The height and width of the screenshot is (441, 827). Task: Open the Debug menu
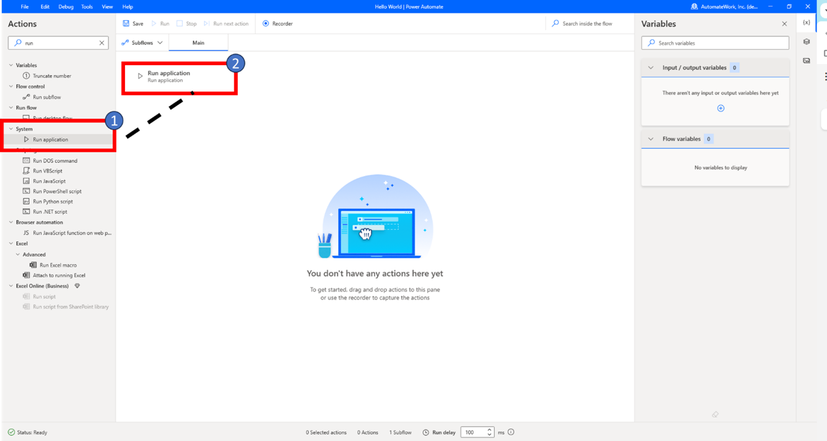pos(66,6)
